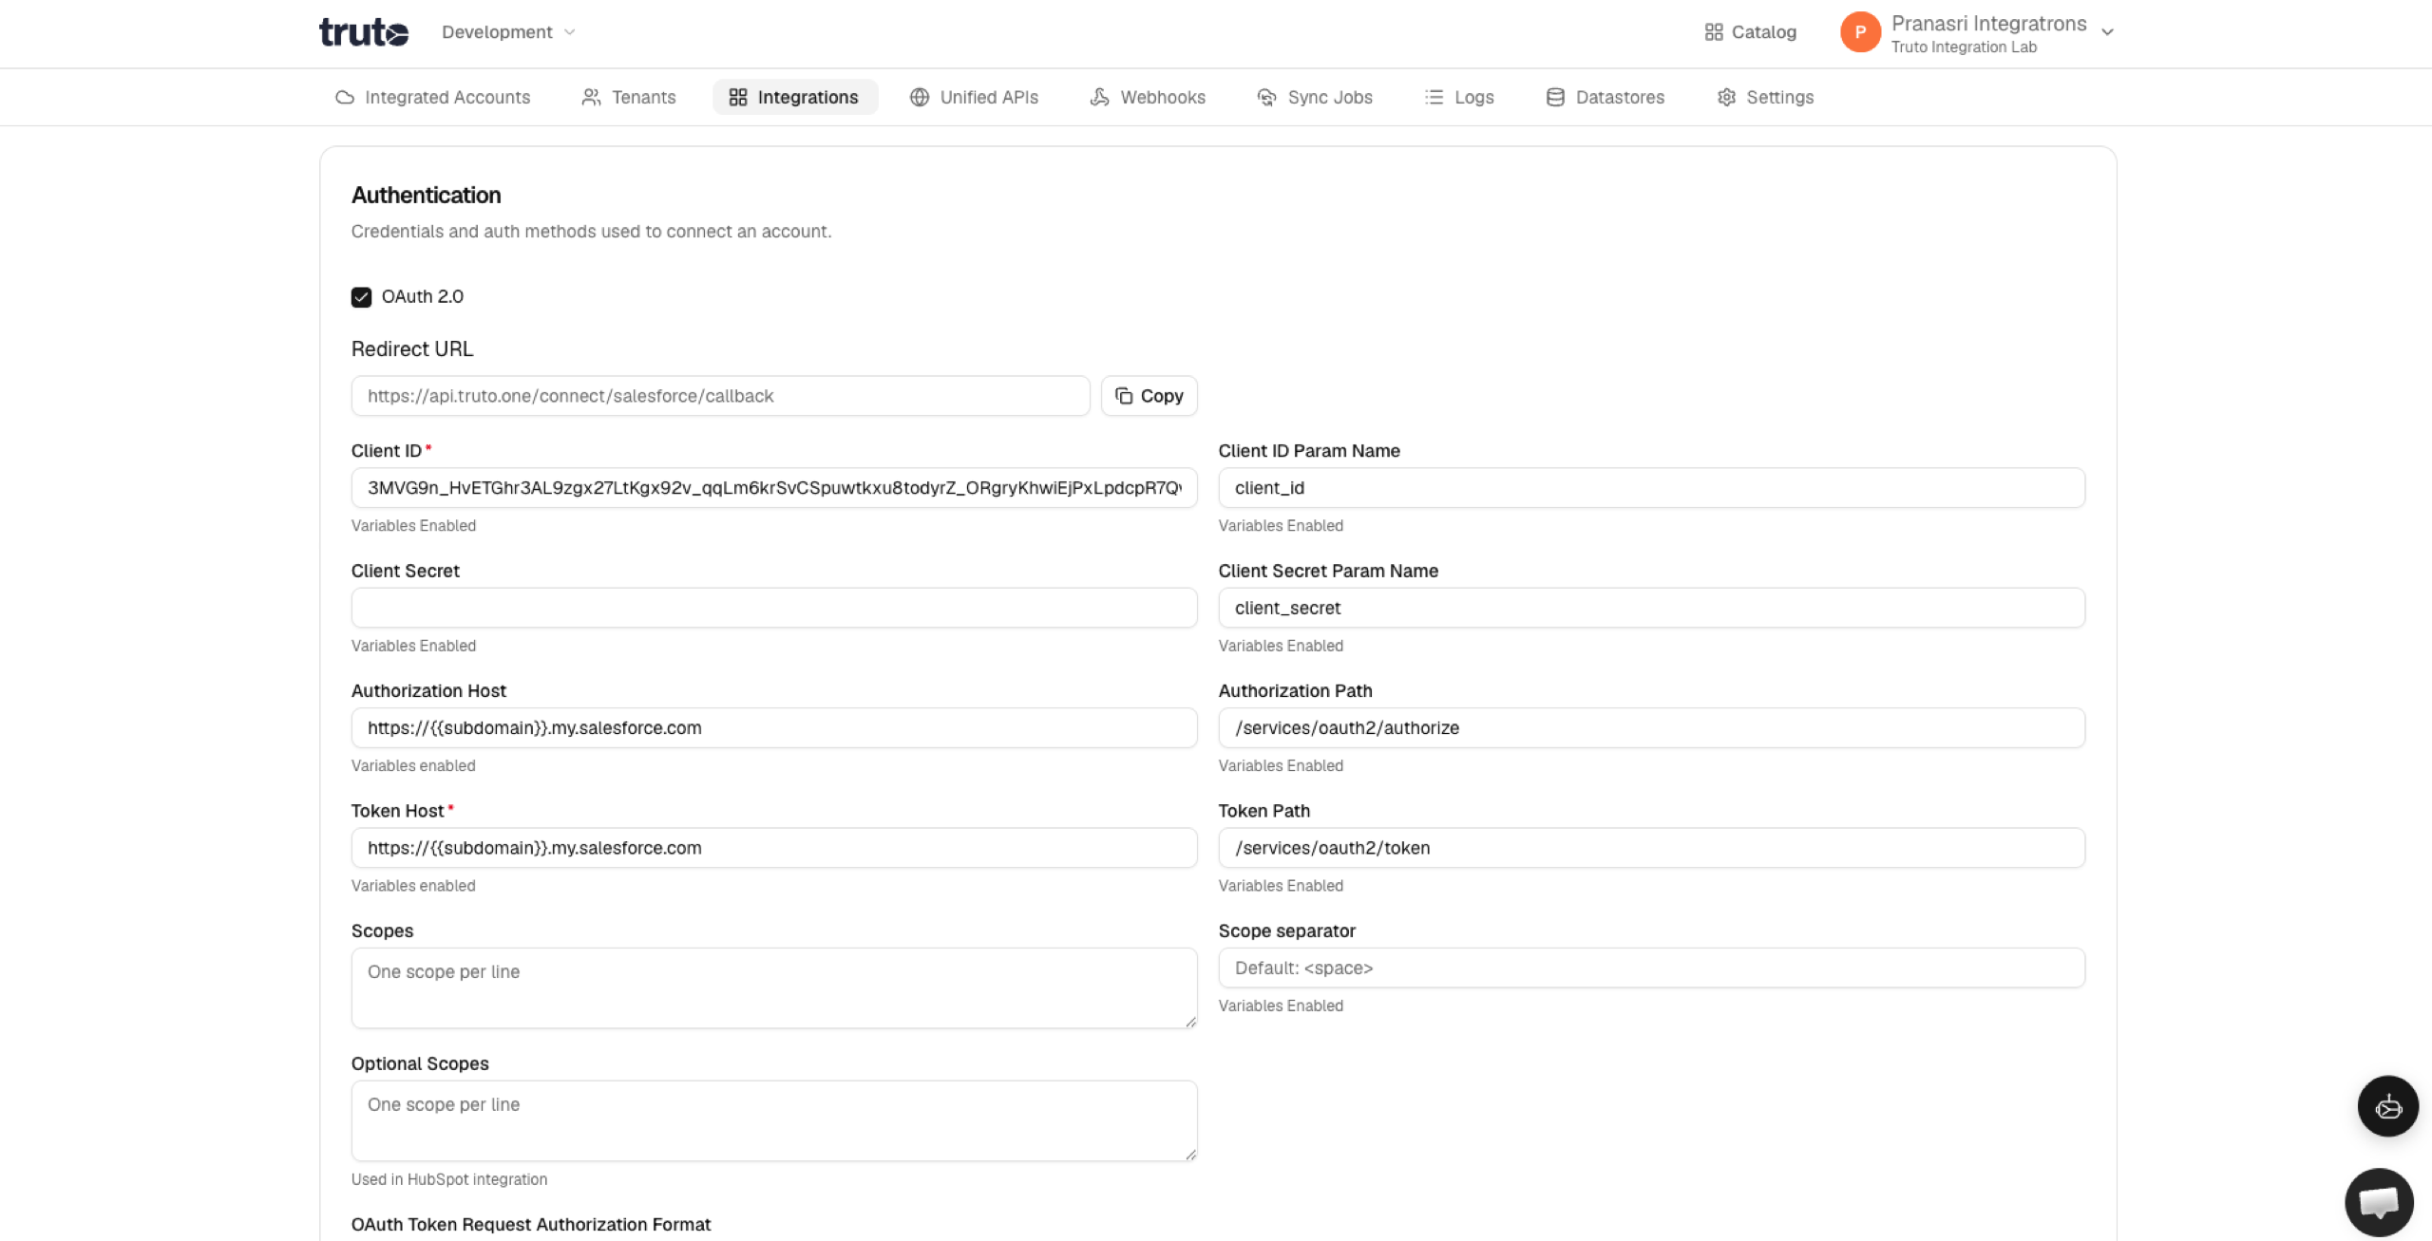Expand the Pranasri Integratrons account menu
The height and width of the screenshot is (1241, 2432).
click(2107, 32)
